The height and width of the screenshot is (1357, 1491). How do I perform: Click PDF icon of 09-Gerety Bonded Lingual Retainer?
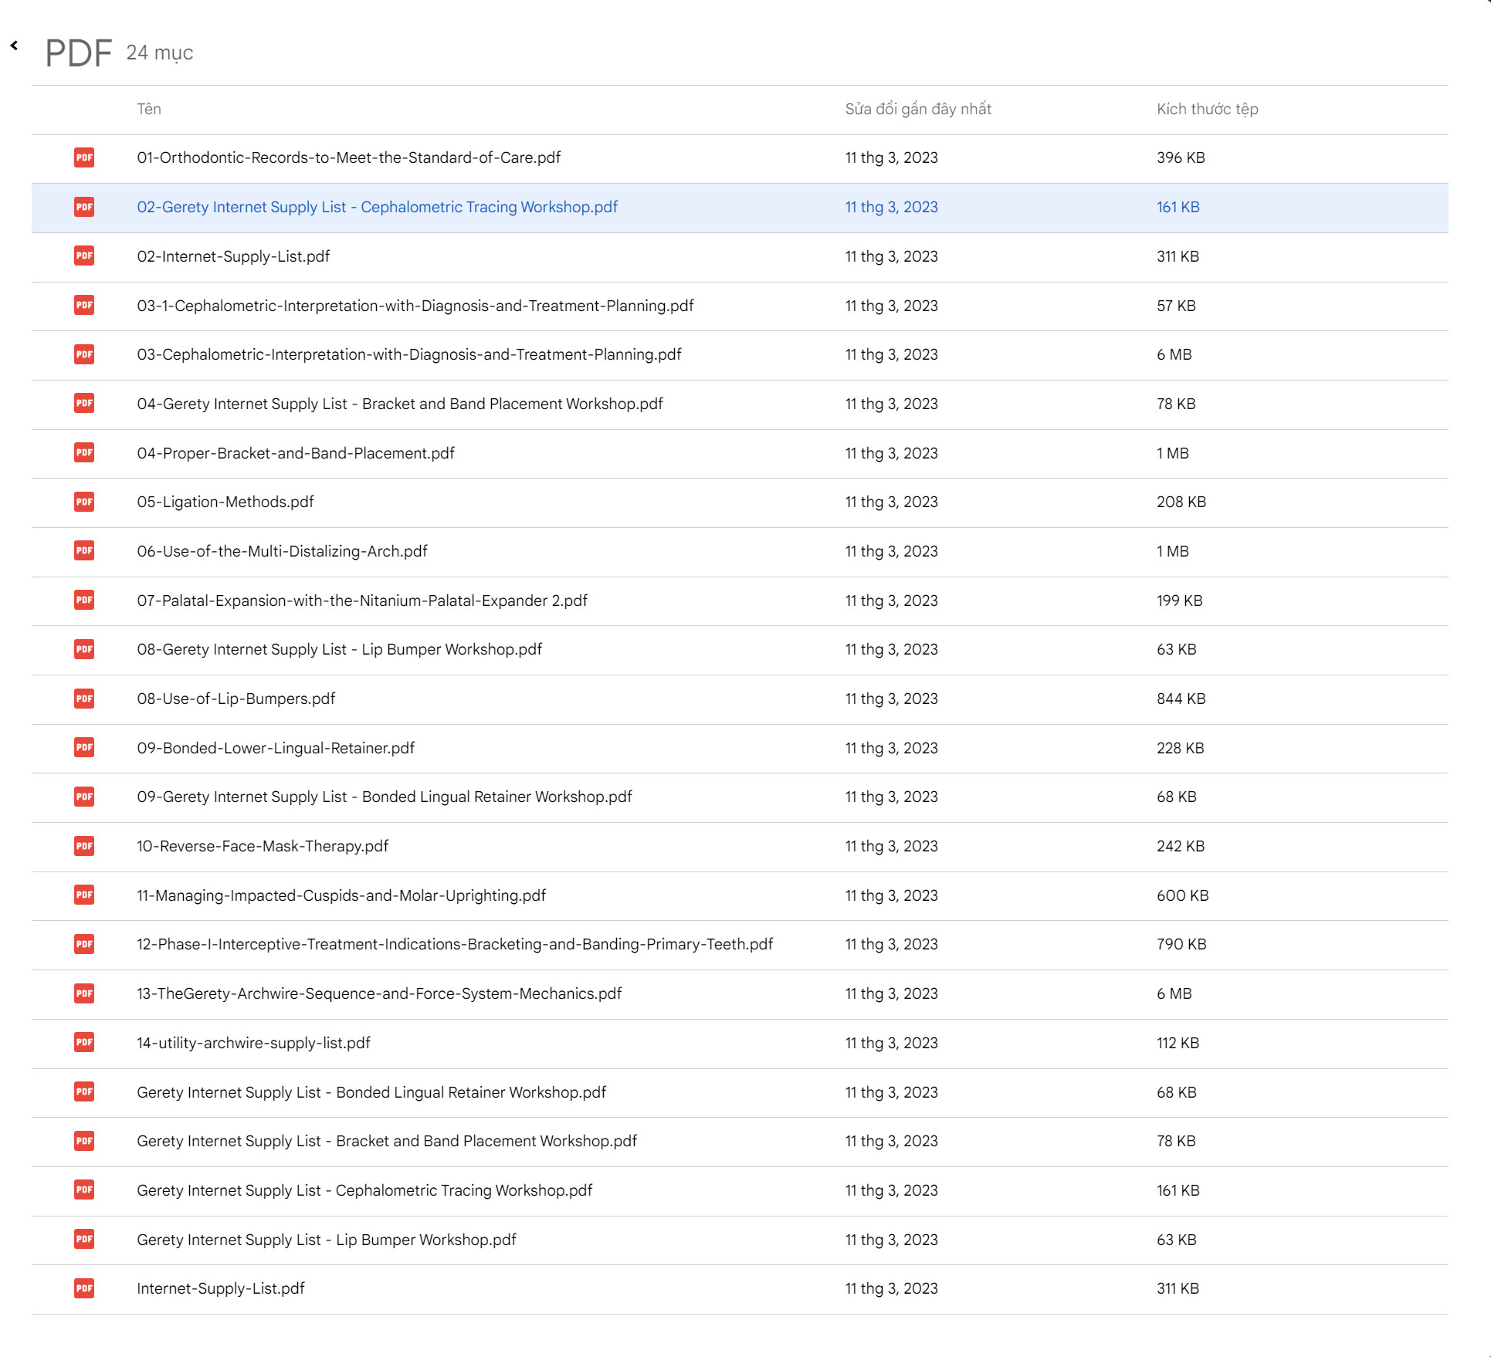[x=84, y=797]
